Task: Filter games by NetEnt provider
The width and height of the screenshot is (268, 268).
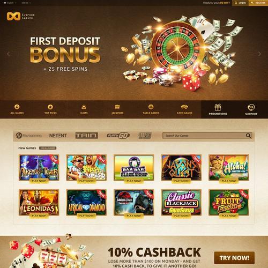Action: [58, 136]
